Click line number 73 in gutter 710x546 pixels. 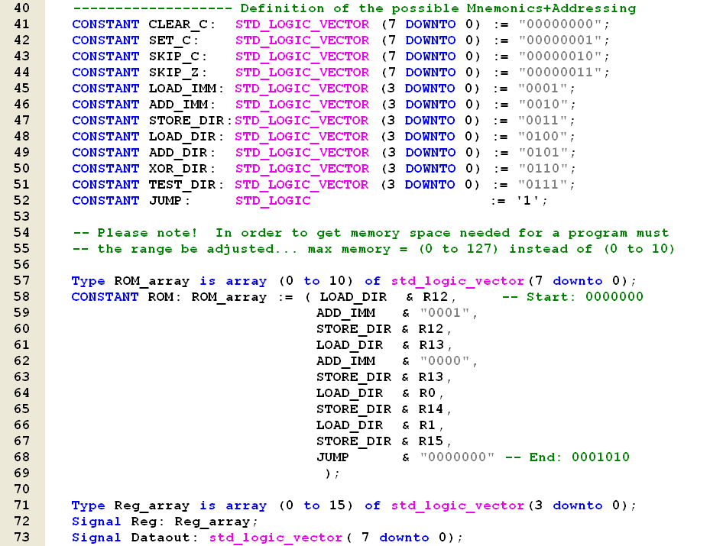click(x=21, y=537)
